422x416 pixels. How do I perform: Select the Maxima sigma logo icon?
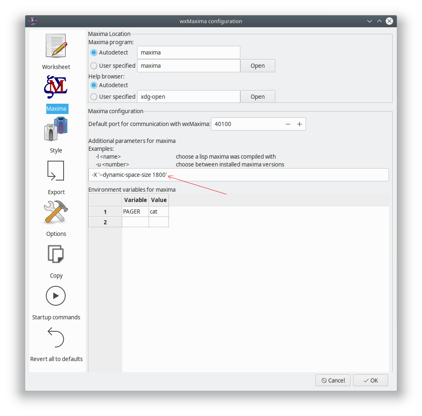click(56, 87)
